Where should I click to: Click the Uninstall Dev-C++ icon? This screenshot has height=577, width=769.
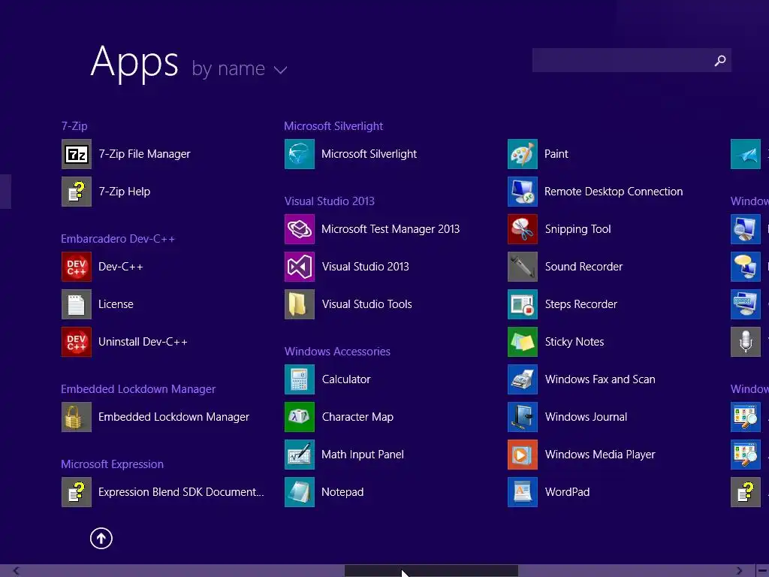tap(77, 342)
